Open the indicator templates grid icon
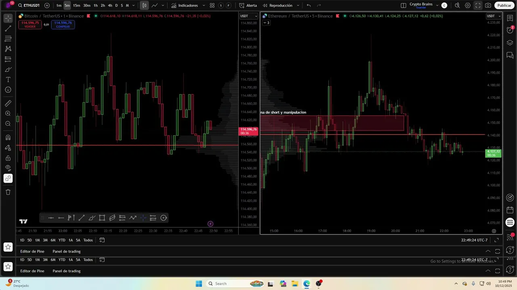517x290 pixels. point(212,5)
